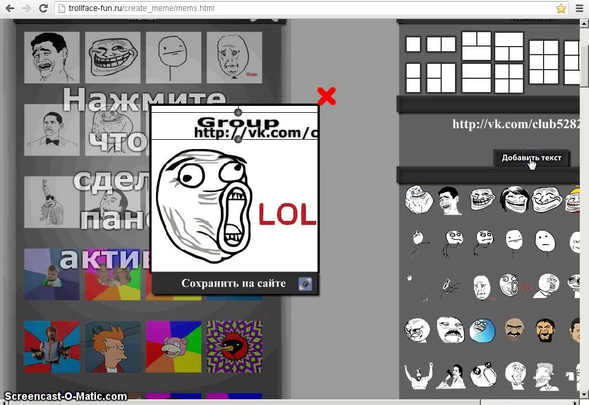
Task: Pick the Obama 'Not Bad' meme thumbnail
Action: [52, 130]
